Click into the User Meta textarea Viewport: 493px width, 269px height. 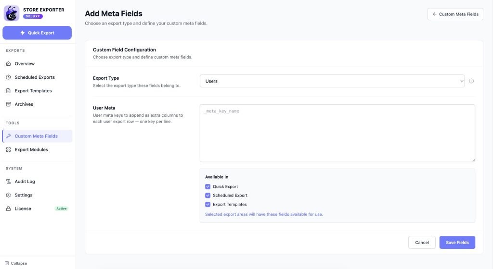(x=337, y=133)
